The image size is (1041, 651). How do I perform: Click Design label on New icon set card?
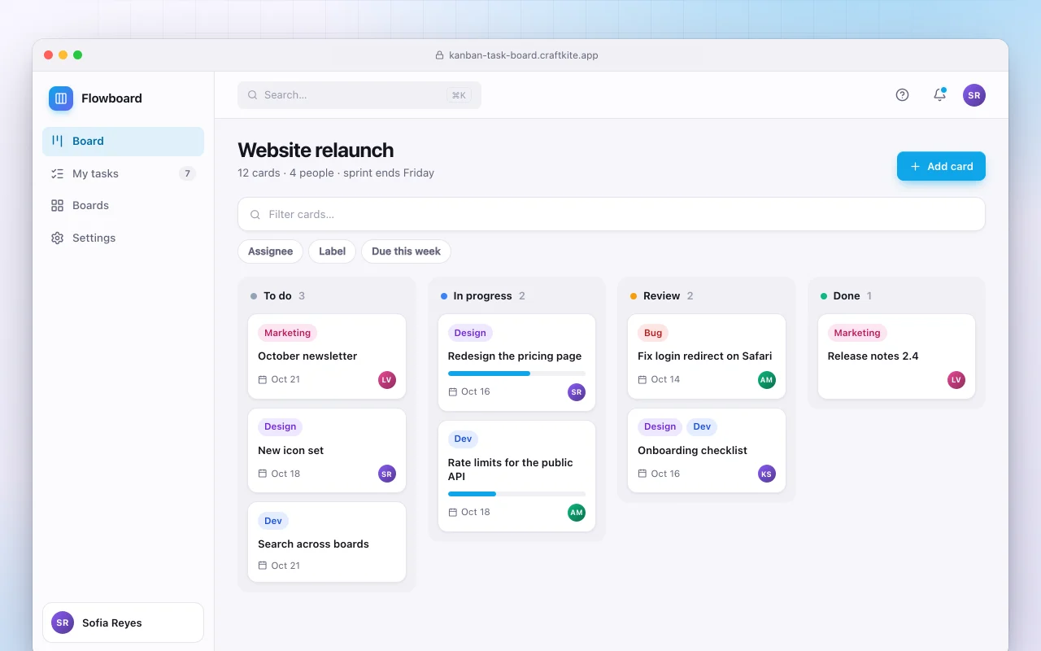[280, 426]
